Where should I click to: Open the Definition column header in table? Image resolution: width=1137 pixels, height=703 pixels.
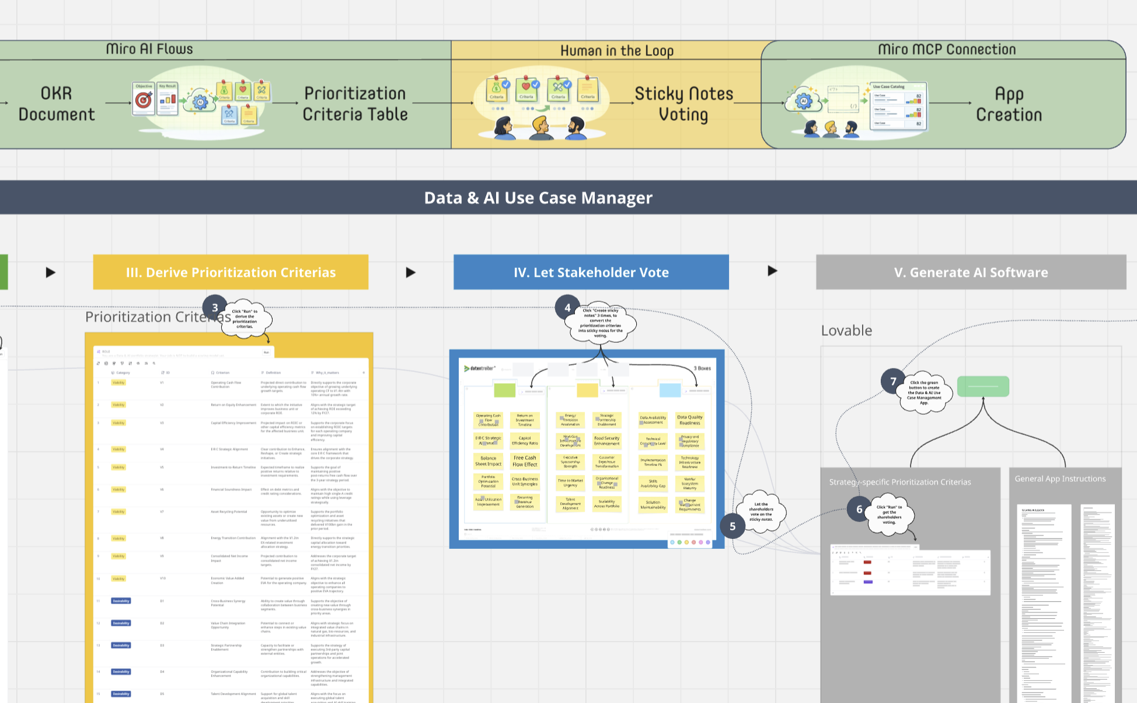[x=273, y=373]
